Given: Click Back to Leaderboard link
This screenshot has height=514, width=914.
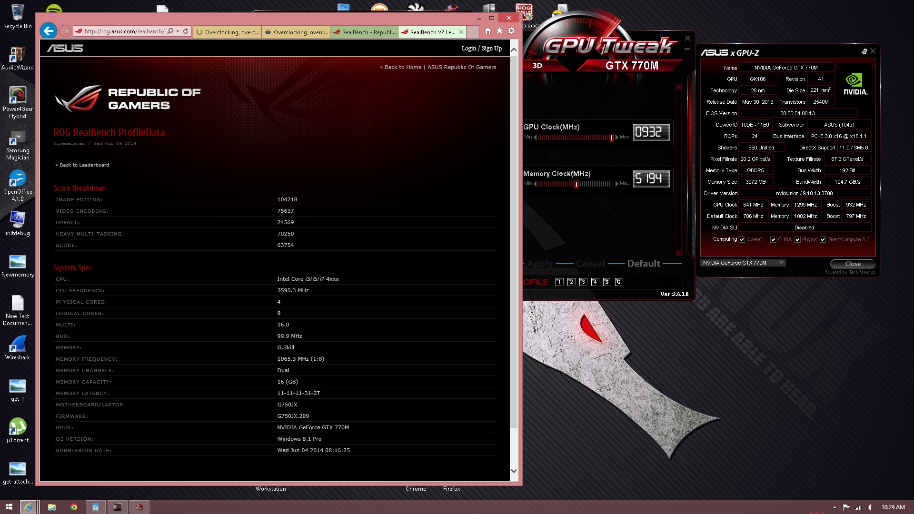Looking at the screenshot, I should [x=82, y=165].
